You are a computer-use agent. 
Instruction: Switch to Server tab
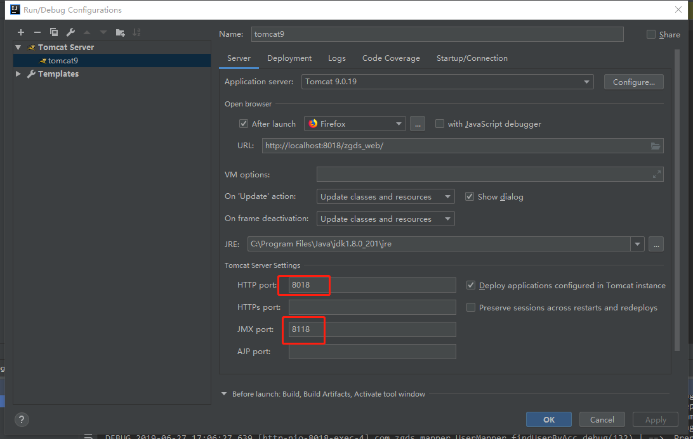pyautogui.click(x=239, y=58)
